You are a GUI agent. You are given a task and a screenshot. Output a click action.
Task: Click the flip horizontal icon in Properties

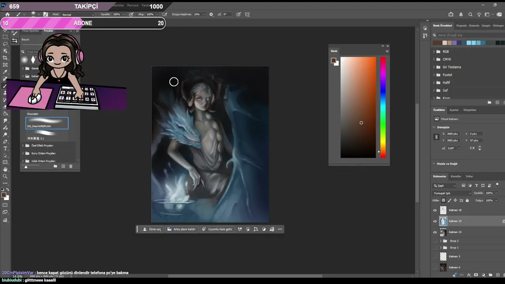point(472,148)
